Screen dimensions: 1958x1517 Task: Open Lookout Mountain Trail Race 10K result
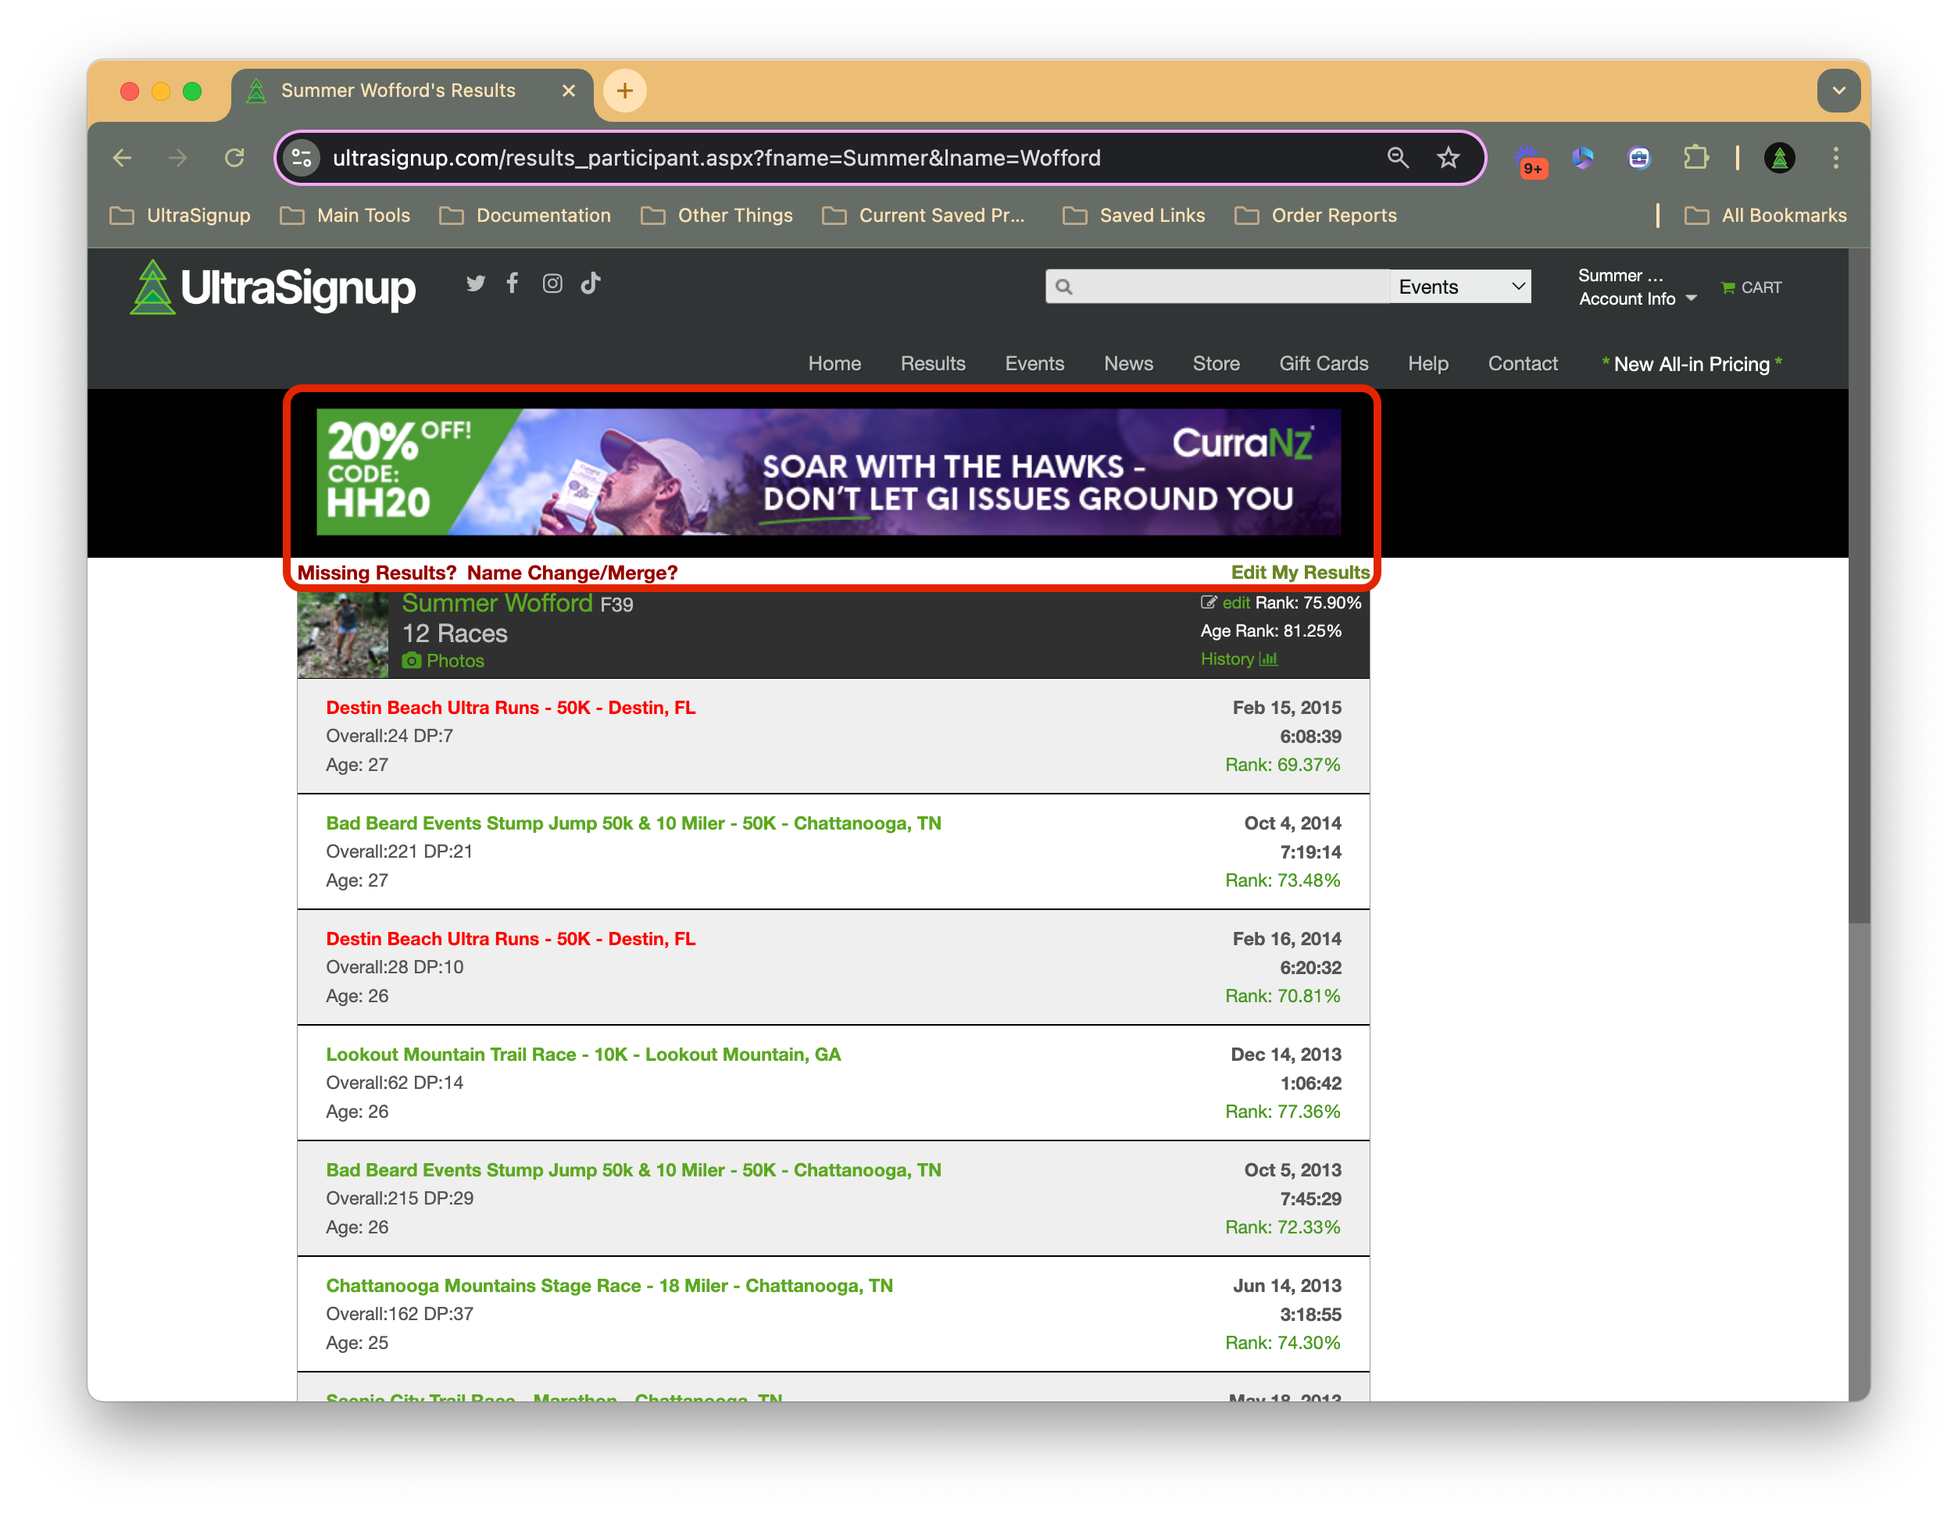coord(583,1055)
